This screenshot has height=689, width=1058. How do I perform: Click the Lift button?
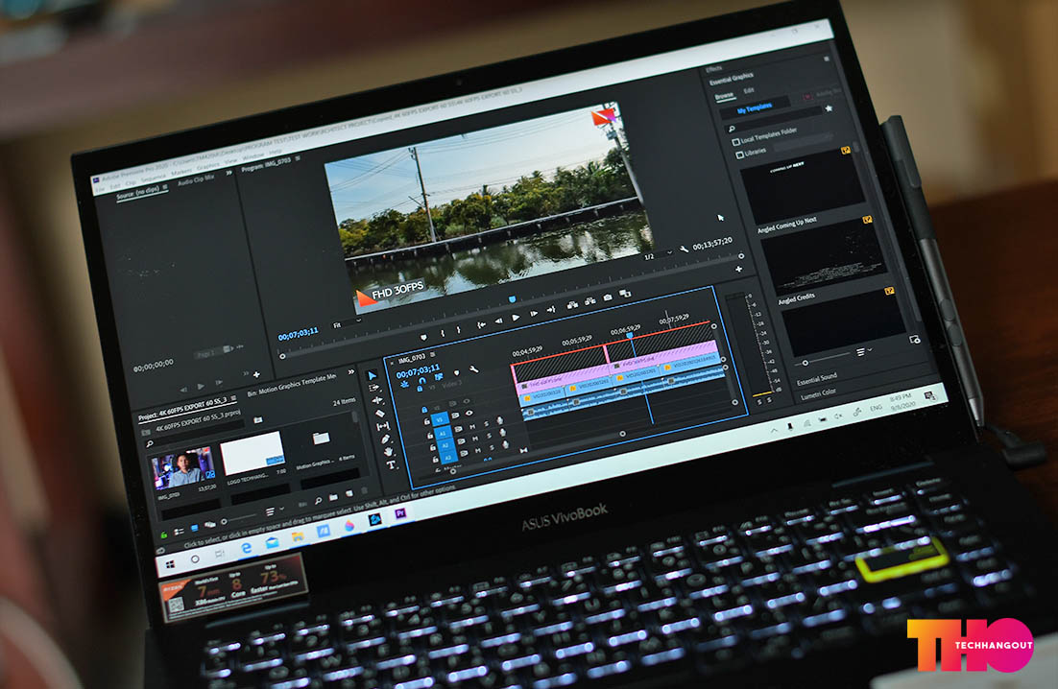[x=572, y=305]
